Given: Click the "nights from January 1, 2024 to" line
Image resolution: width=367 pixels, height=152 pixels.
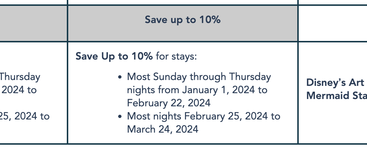Looking at the screenshot, I should (x=197, y=90).
